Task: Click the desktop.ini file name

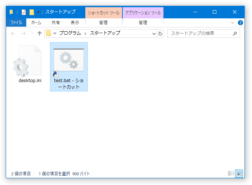Action: pyautogui.click(x=30, y=81)
